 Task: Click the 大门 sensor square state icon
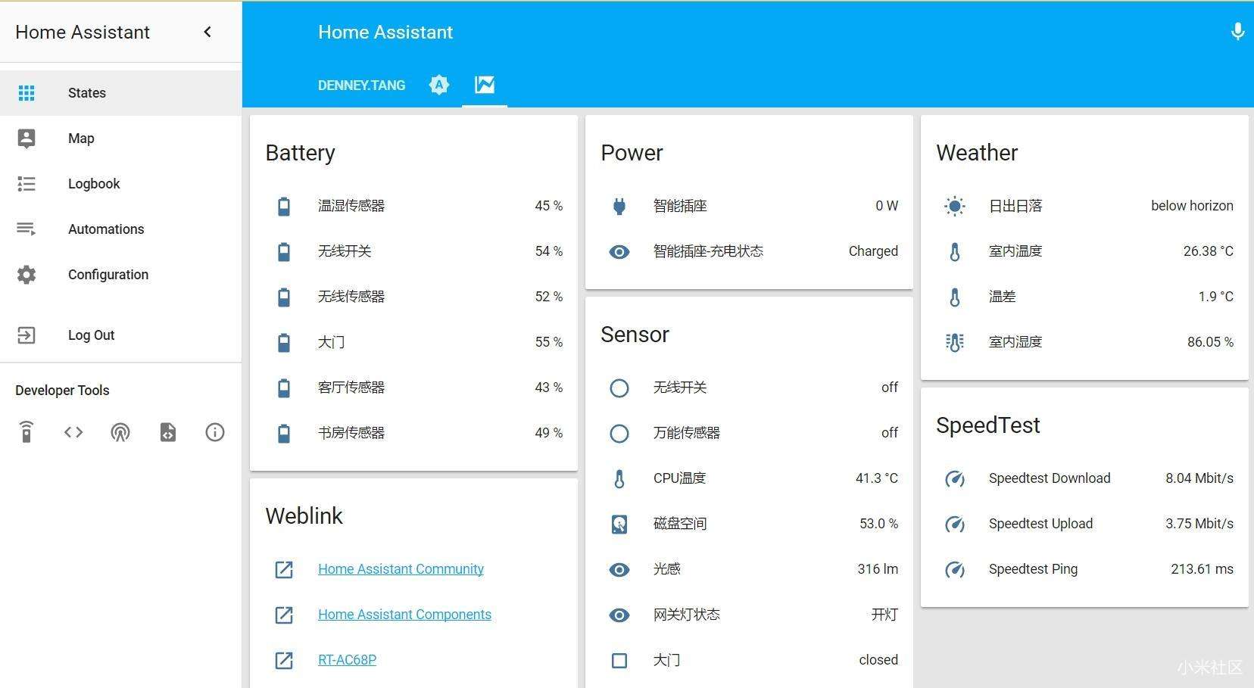pos(619,660)
